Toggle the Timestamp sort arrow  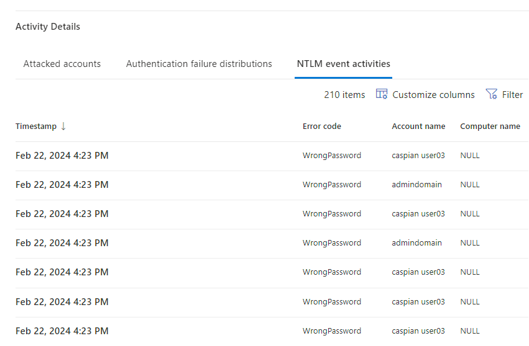63,126
